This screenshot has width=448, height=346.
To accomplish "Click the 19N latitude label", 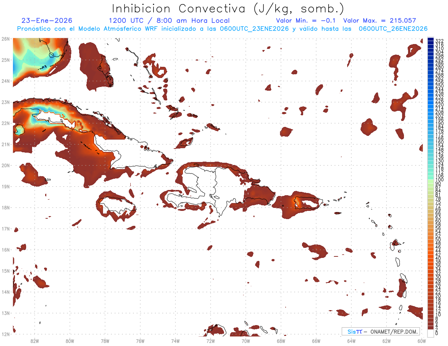I will [x=6, y=186].
